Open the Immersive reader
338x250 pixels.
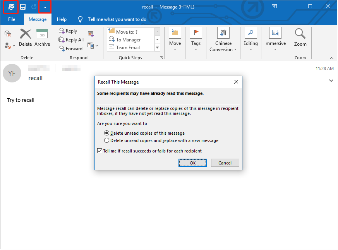(x=275, y=38)
